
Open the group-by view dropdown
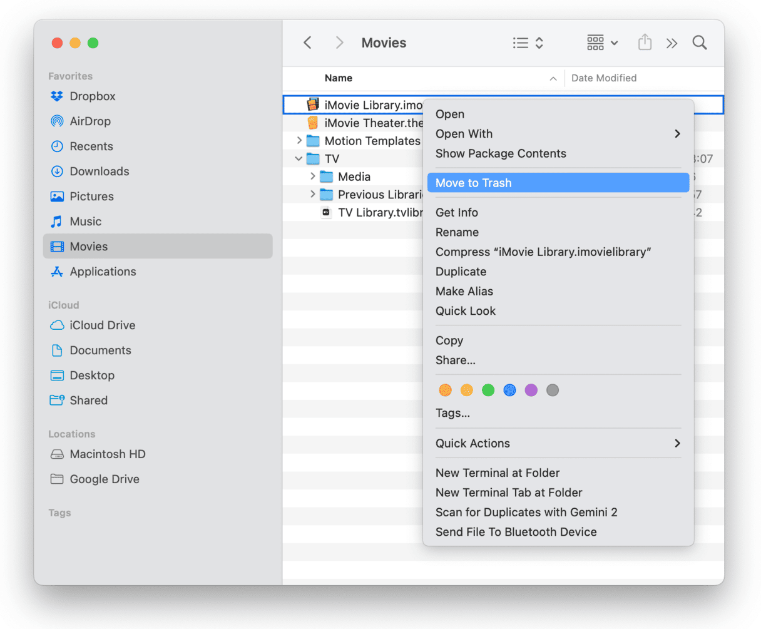tap(602, 43)
